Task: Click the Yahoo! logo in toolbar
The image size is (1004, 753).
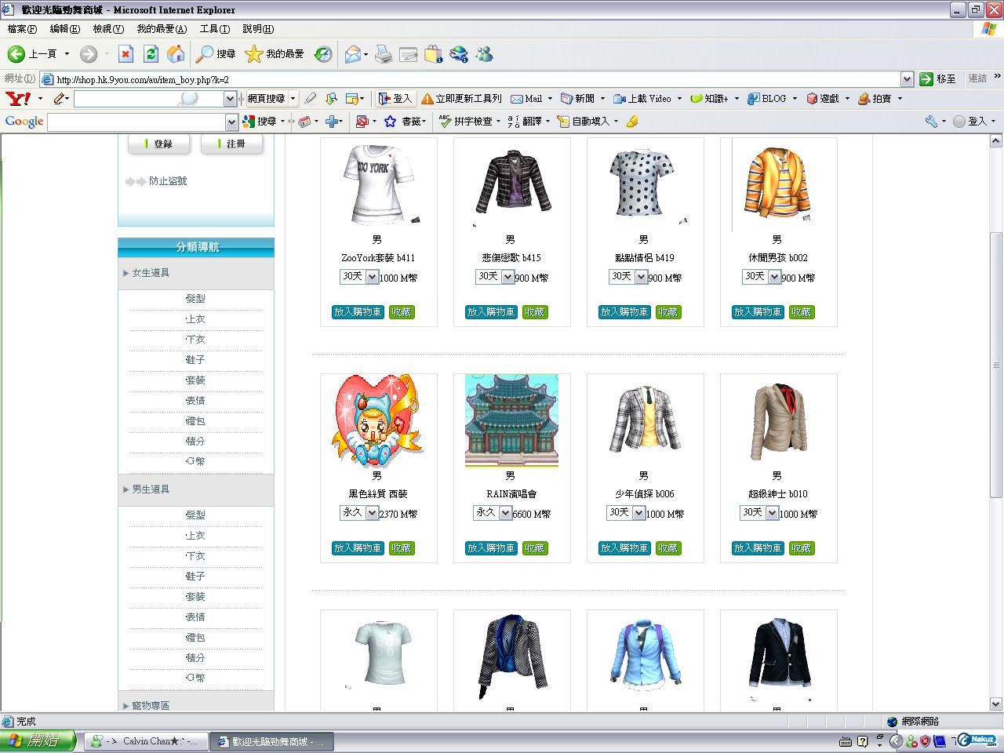Action: tap(18, 99)
